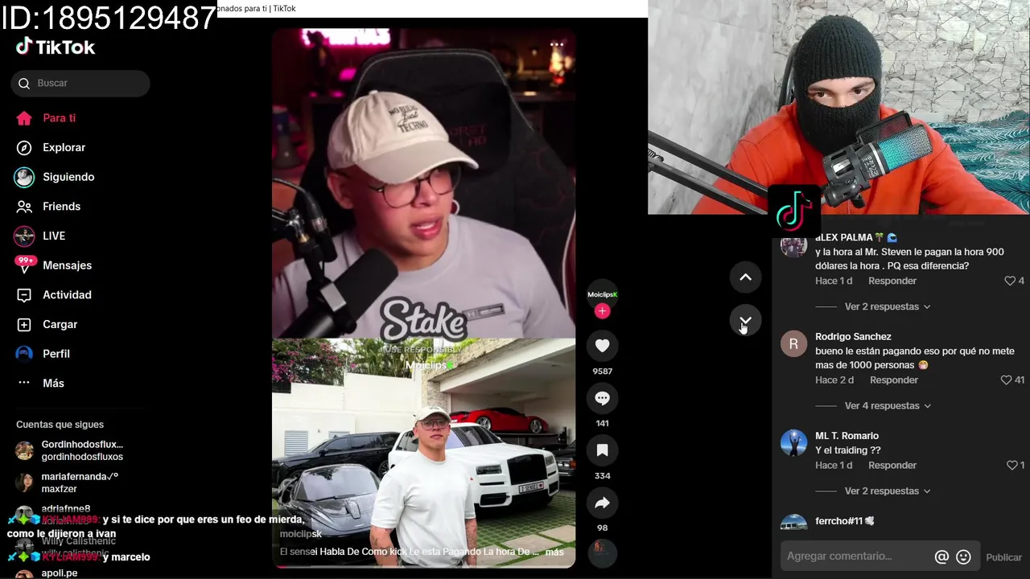Click ML T. Romario avatar
1030x579 pixels.
tap(793, 443)
